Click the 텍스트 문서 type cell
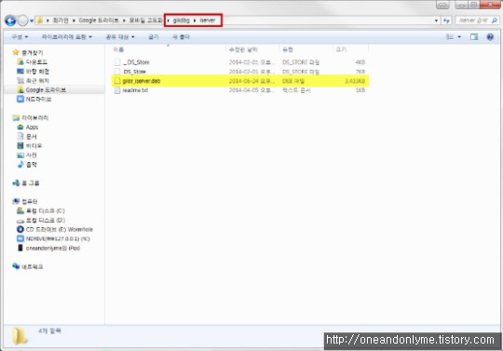The image size is (503, 351). point(296,90)
